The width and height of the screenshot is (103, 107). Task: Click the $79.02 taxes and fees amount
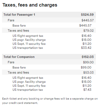pyautogui.click(x=88, y=31)
